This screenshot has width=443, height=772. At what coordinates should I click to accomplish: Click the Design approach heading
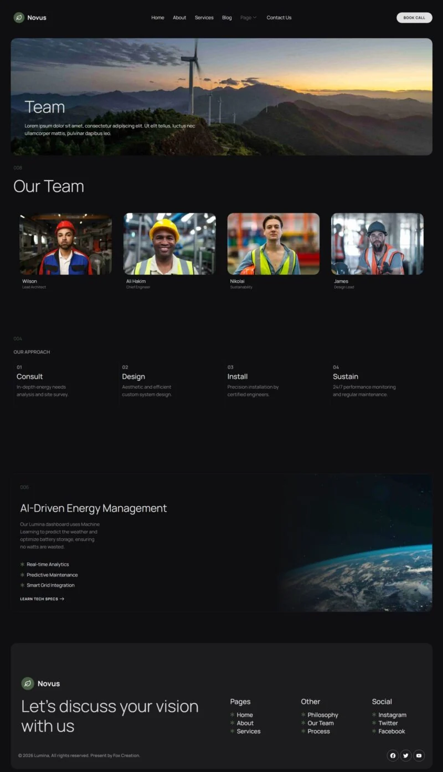pos(133,377)
